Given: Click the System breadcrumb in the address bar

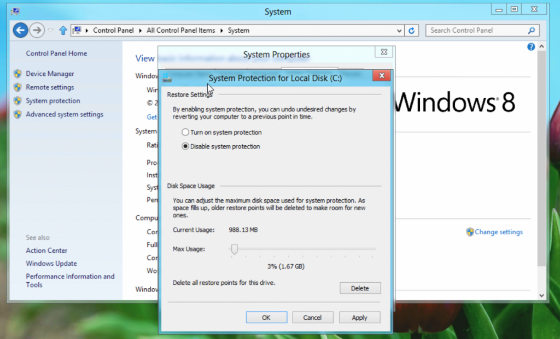Looking at the screenshot, I should [238, 31].
